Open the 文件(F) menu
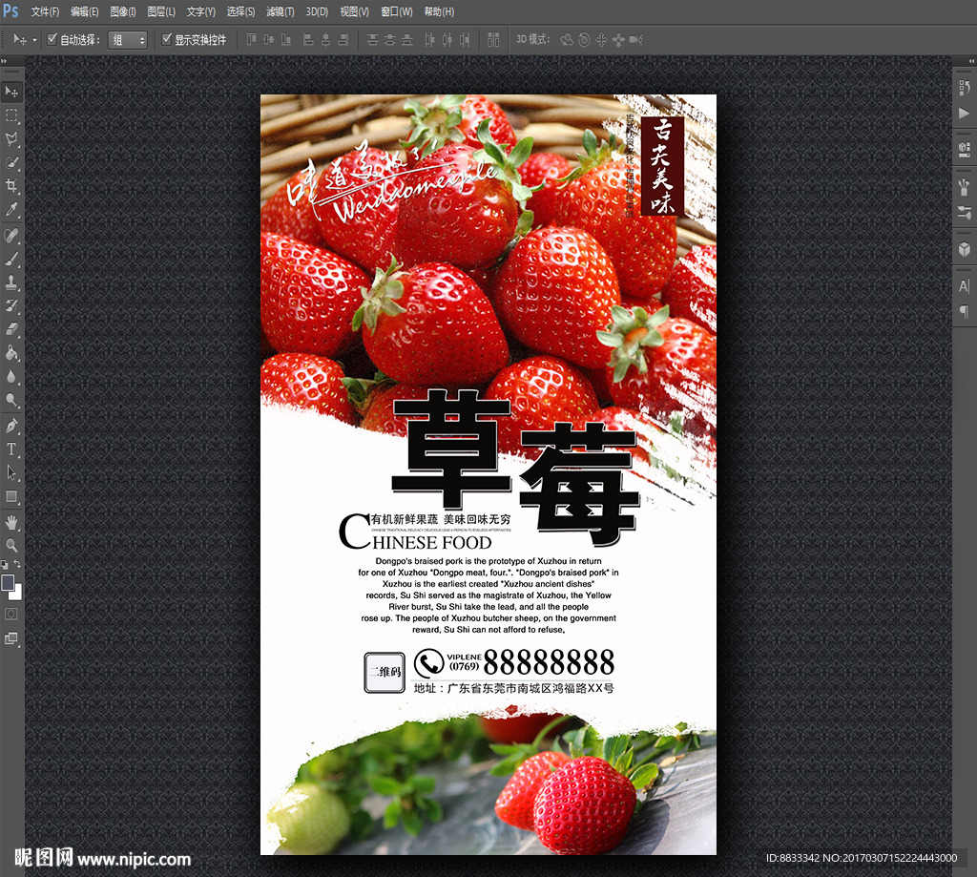This screenshot has width=977, height=877. [x=45, y=11]
